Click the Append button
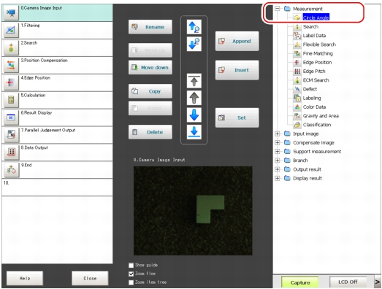Viewport: 382px width, 289px height. coord(237,41)
